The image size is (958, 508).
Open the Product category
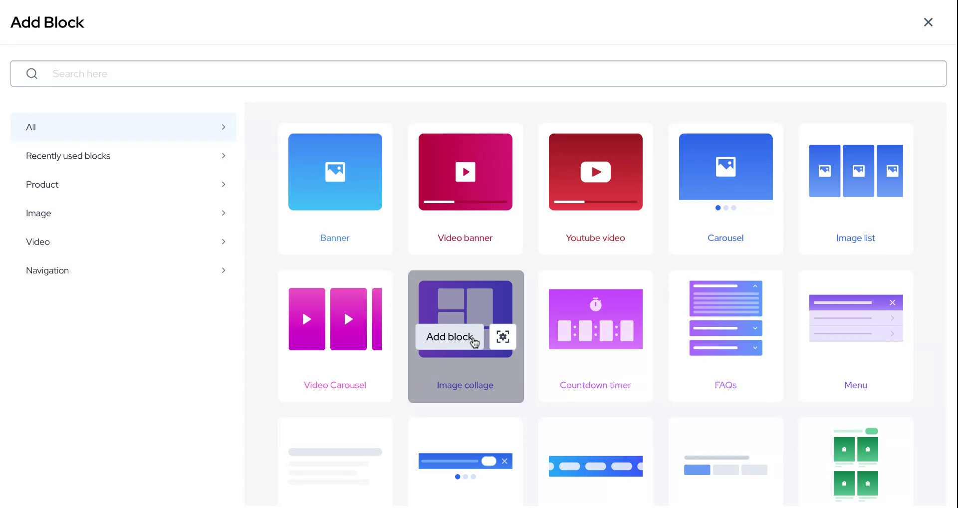123,185
